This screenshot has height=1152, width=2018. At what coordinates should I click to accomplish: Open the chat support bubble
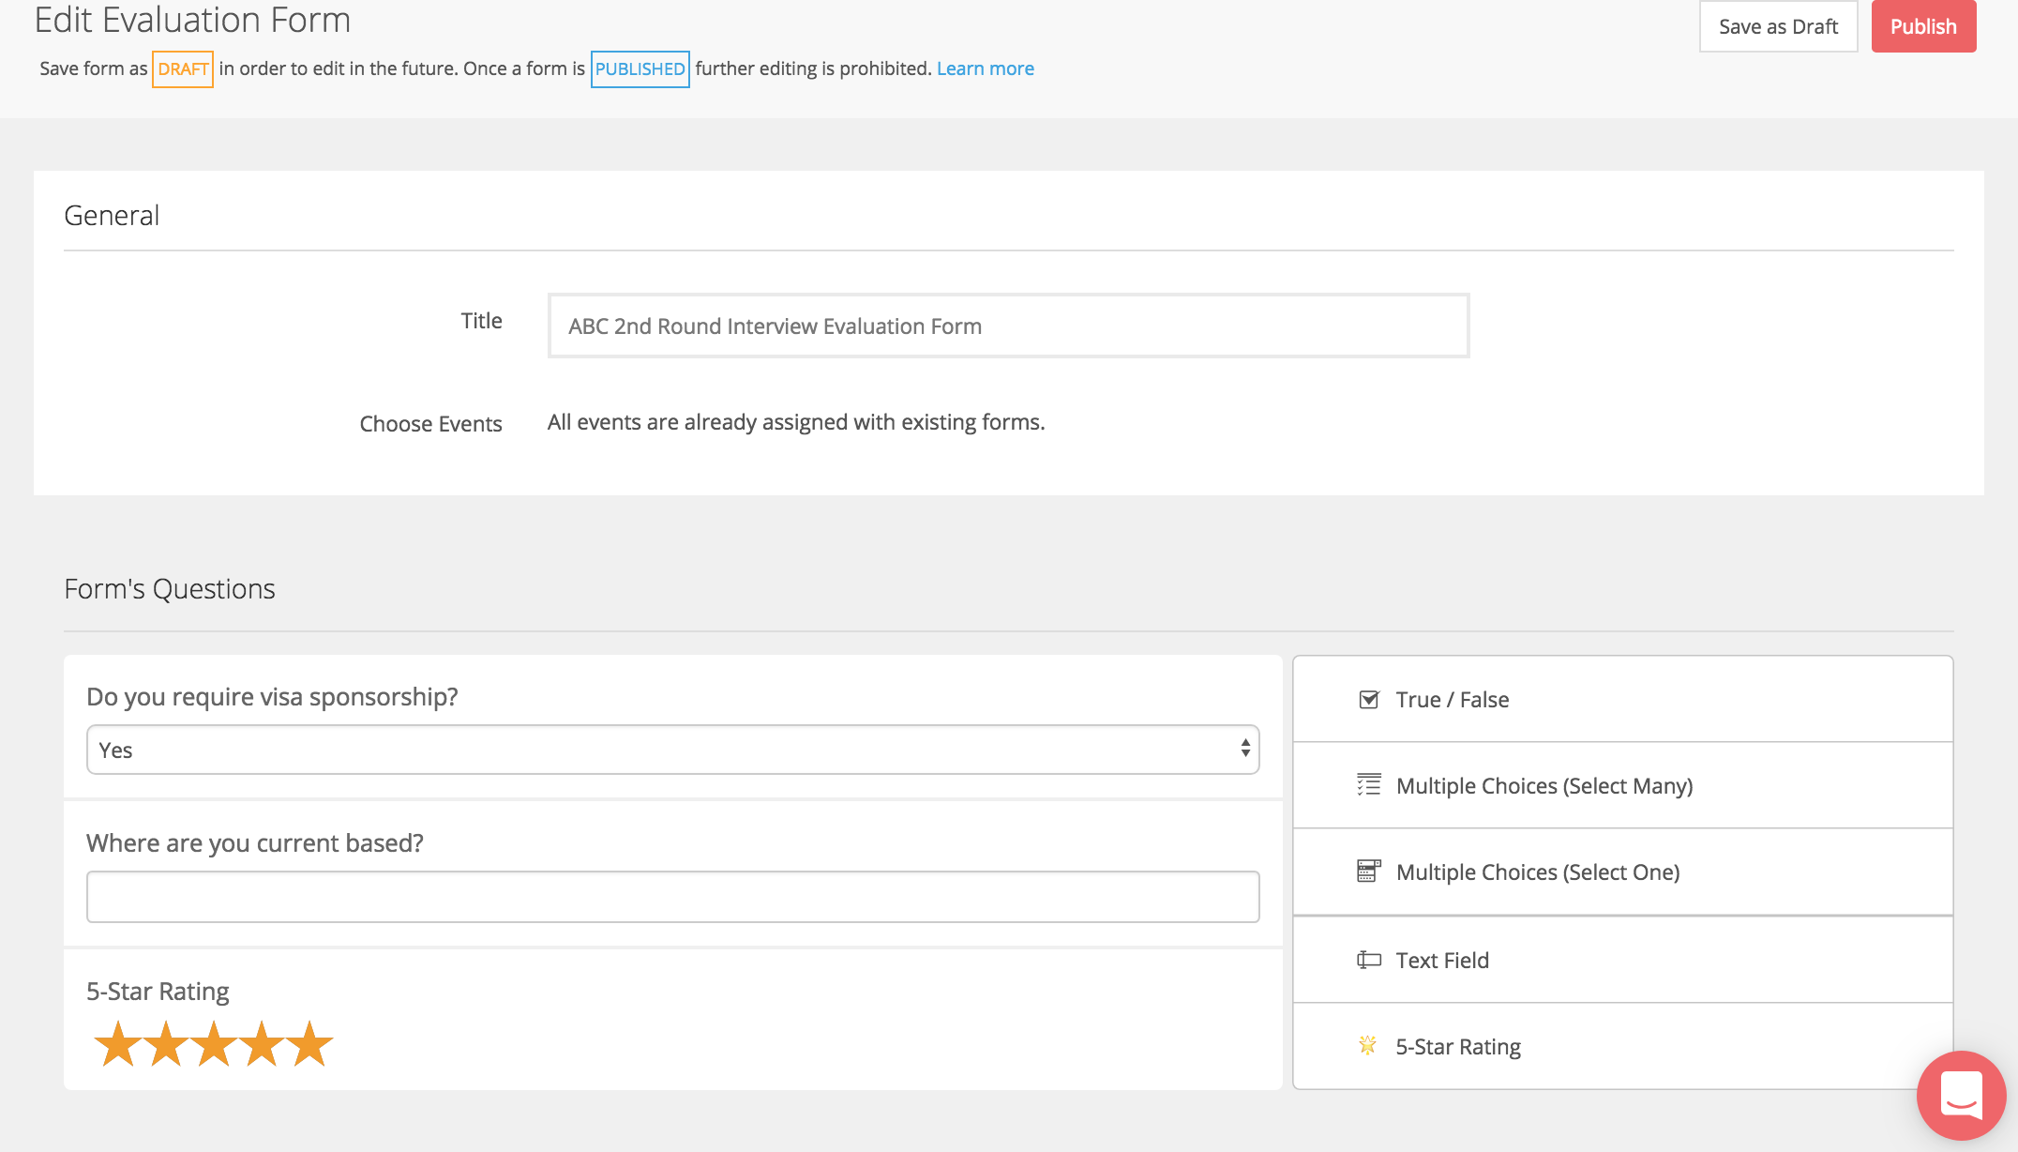[1961, 1095]
